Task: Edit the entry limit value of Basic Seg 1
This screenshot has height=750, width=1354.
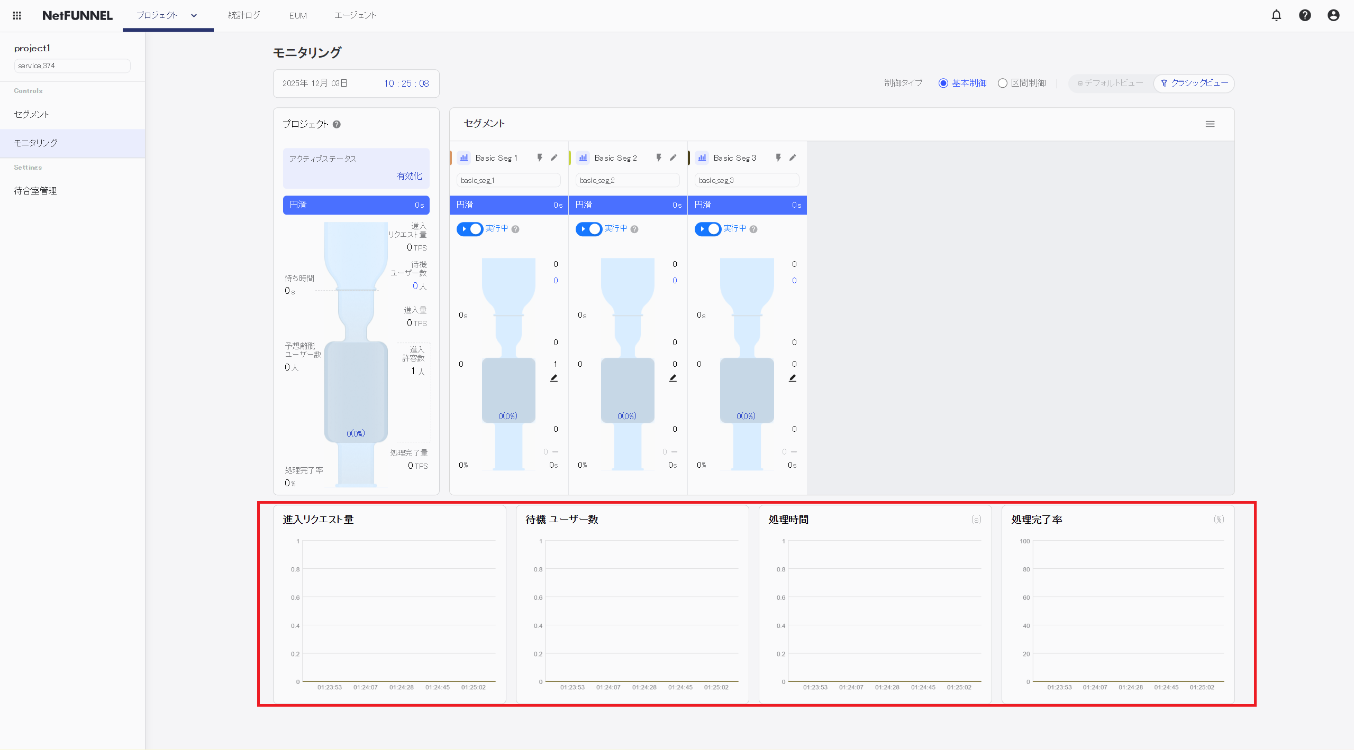Action: tap(554, 378)
